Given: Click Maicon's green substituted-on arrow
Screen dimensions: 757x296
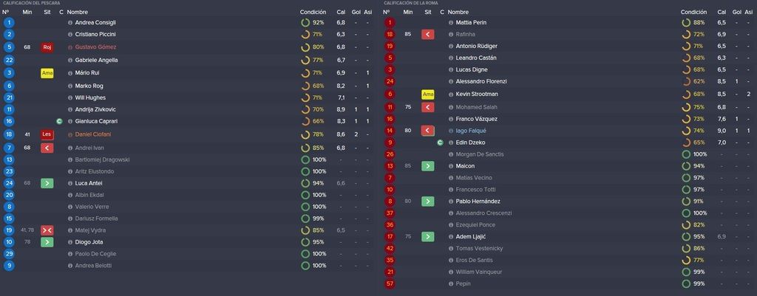Looking at the screenshot, I should [428, 166].
